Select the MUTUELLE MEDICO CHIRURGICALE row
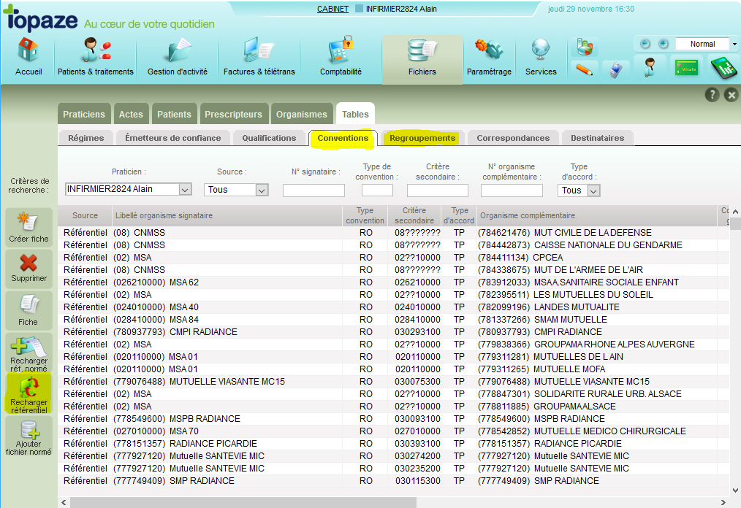The image size is (741, 508). coord(394,431)
